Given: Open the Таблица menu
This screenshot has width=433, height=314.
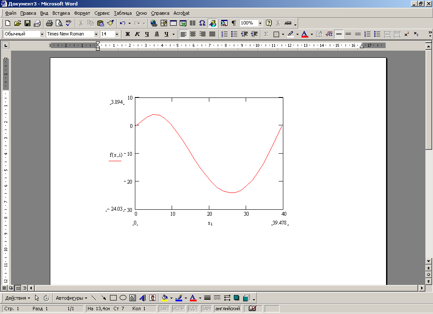Looking at the screenshot, I should coord(123,13).
